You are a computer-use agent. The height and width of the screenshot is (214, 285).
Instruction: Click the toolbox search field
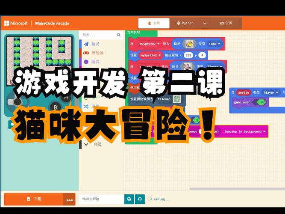coord(101,35)
